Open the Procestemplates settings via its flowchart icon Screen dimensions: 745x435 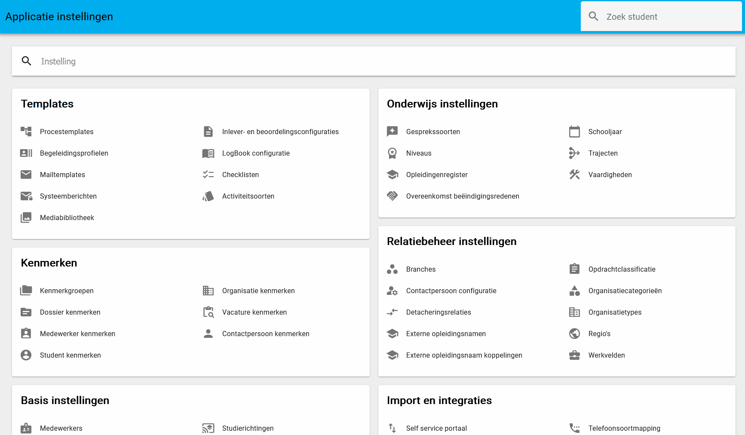click(x=26, y=132)
